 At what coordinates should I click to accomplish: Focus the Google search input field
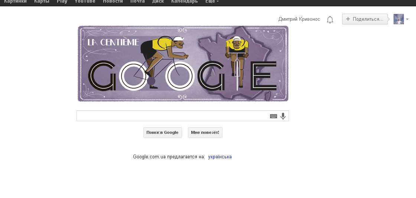172,116
